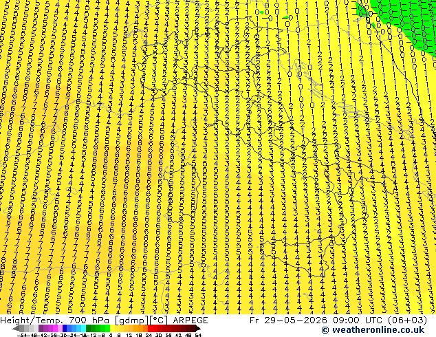This screenshot has width=436, height=337.
Task: Click the dark brown right arrow of the color scale
Action: coord(198,328)
